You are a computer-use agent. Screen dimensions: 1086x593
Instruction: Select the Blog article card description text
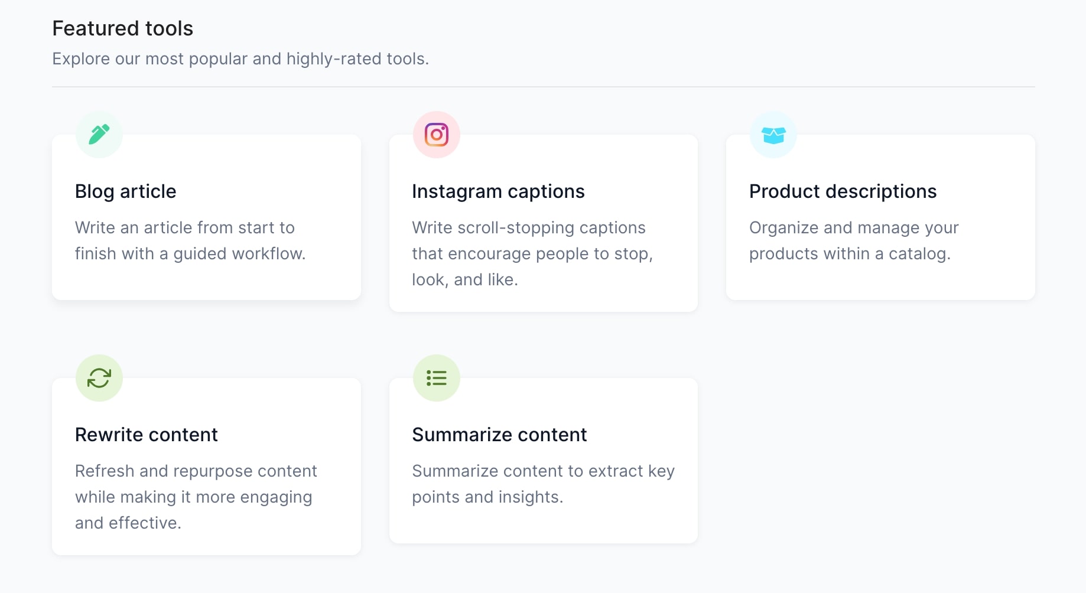tap(190, 240)
